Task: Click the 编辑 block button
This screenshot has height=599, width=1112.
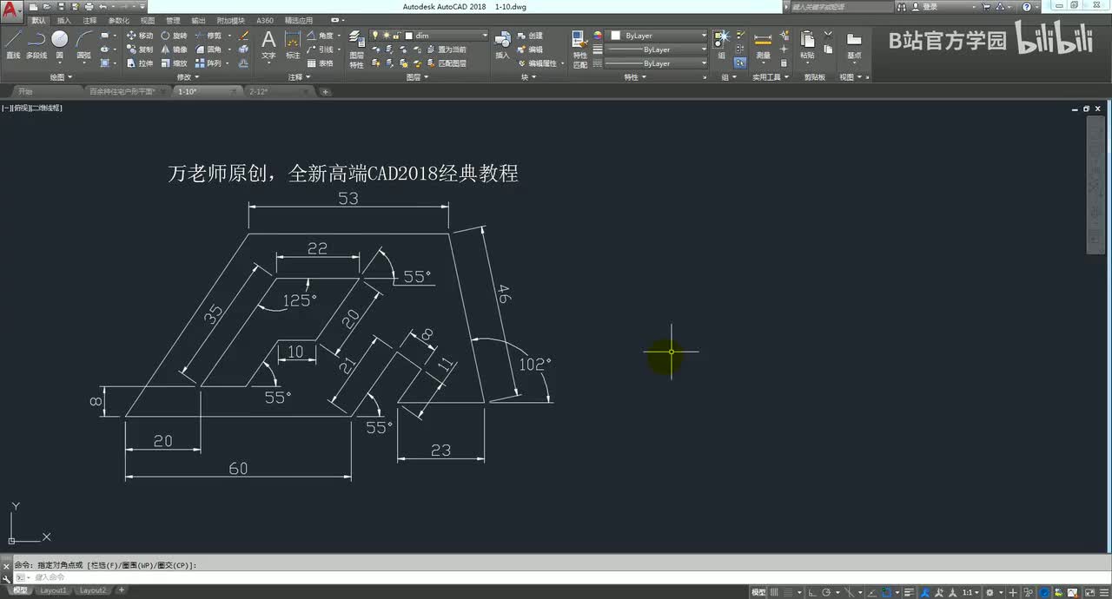Action: point(529,49)
